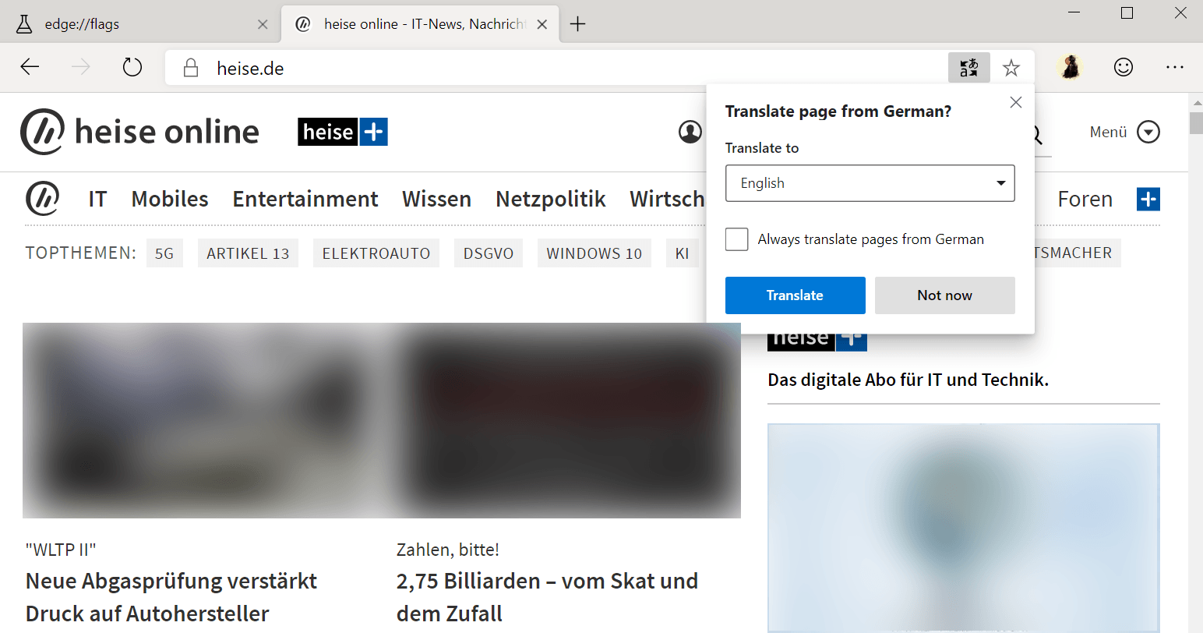Open a new browser tab
This screenshot has width=1203, height=633.
[577, 24]
